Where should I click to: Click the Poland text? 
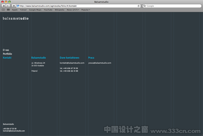point(34,71)
